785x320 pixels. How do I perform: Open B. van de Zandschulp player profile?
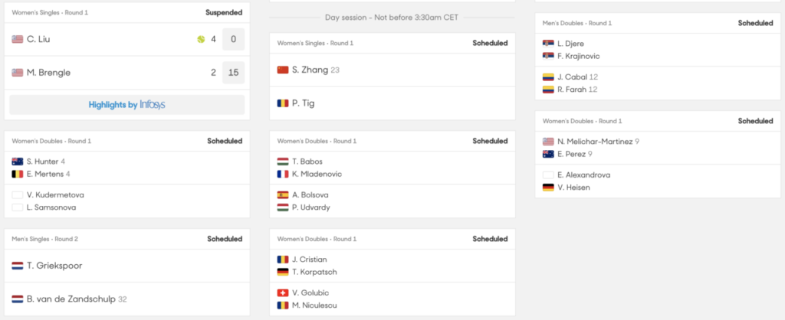pos(71,299)
